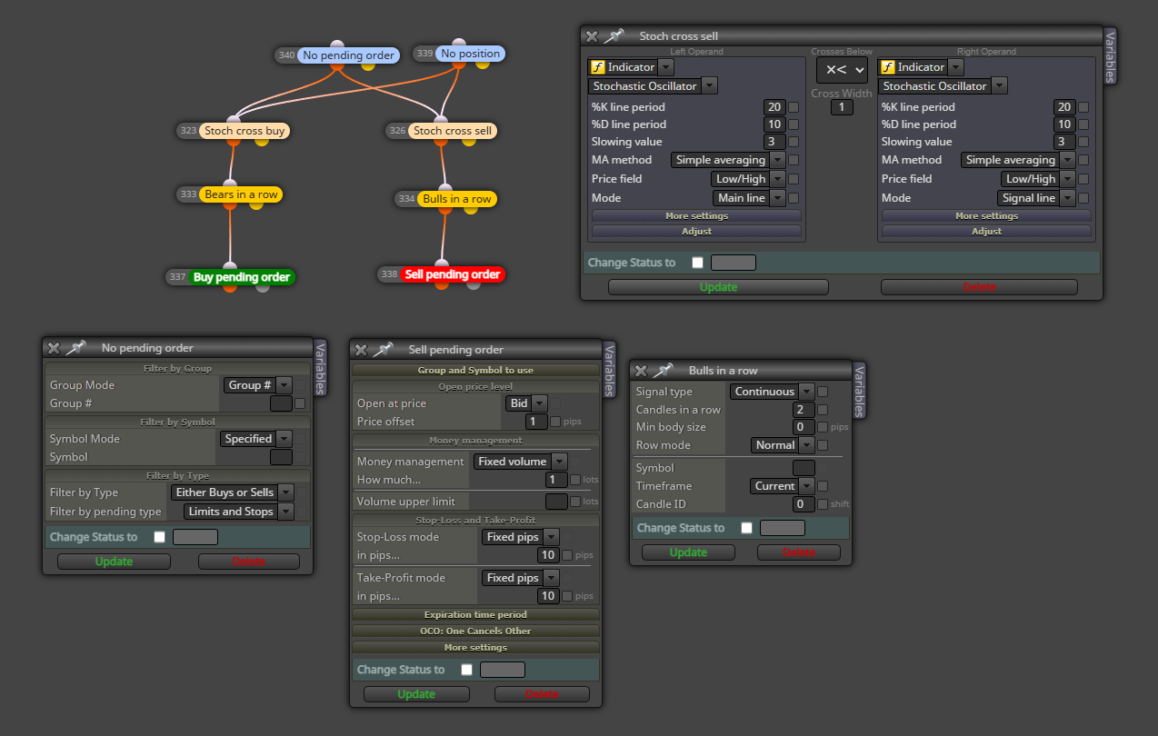Select the Stoch cross sell node
Screen dimensions: 1158x736
point(453,131)
